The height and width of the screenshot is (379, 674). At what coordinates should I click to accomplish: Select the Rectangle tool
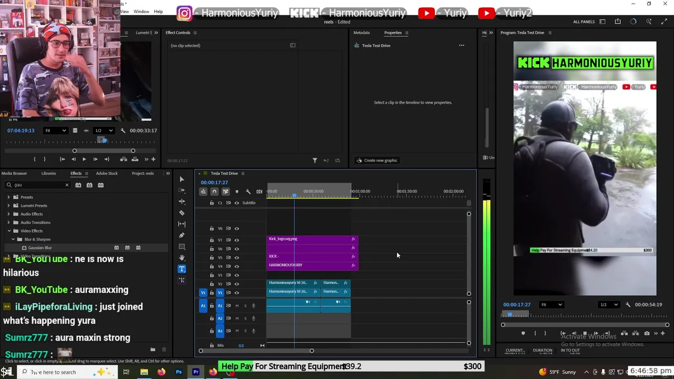point(182,246)
